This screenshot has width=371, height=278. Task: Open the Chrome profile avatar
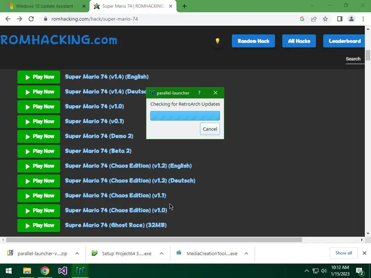point(351,19)
